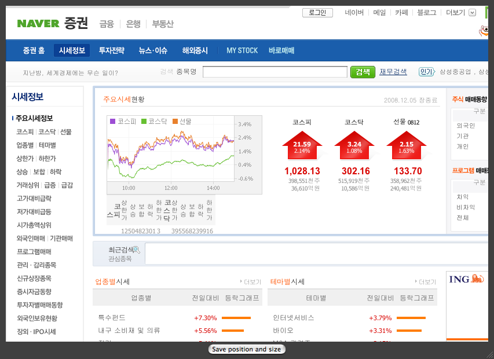Click the green 검색 button
Viewport: 494px width, 359px height.
[x=363, y=72]
